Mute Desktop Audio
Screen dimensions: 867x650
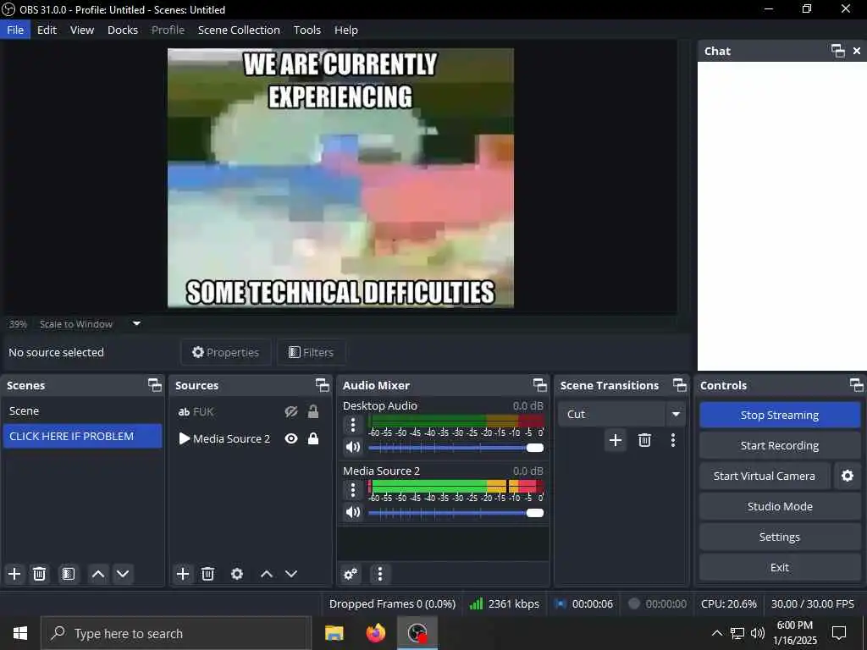(x=353, y=447)
